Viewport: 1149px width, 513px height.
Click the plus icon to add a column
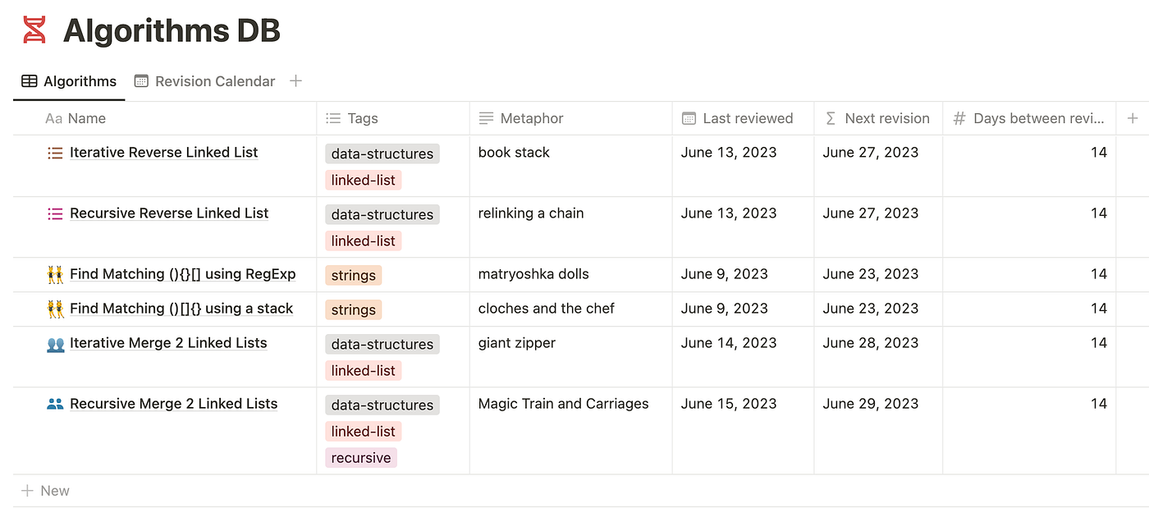point(1133,118)
